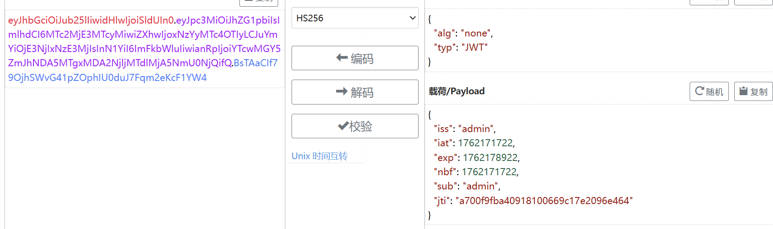Click the checkmark icon on 校验
Screen dimensions: 773x229
[343, 126]
